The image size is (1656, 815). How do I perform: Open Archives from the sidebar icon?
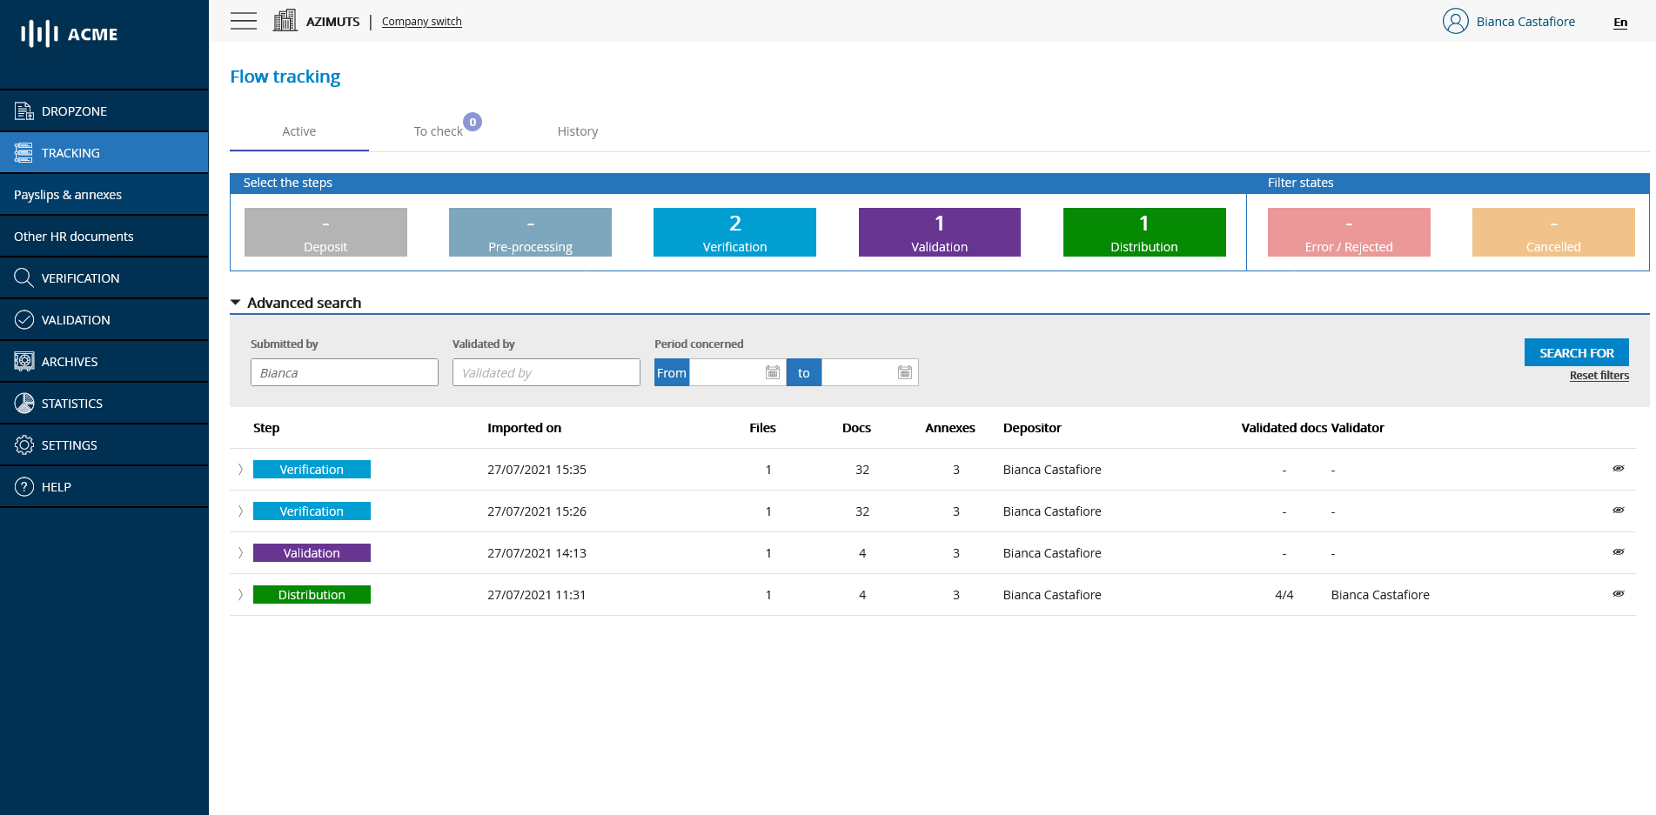point(23,361)
